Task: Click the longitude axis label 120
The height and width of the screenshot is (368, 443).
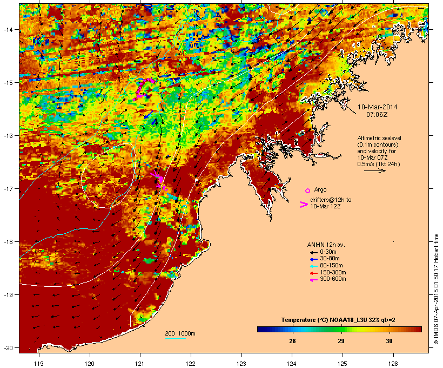Action: [90, 364]
